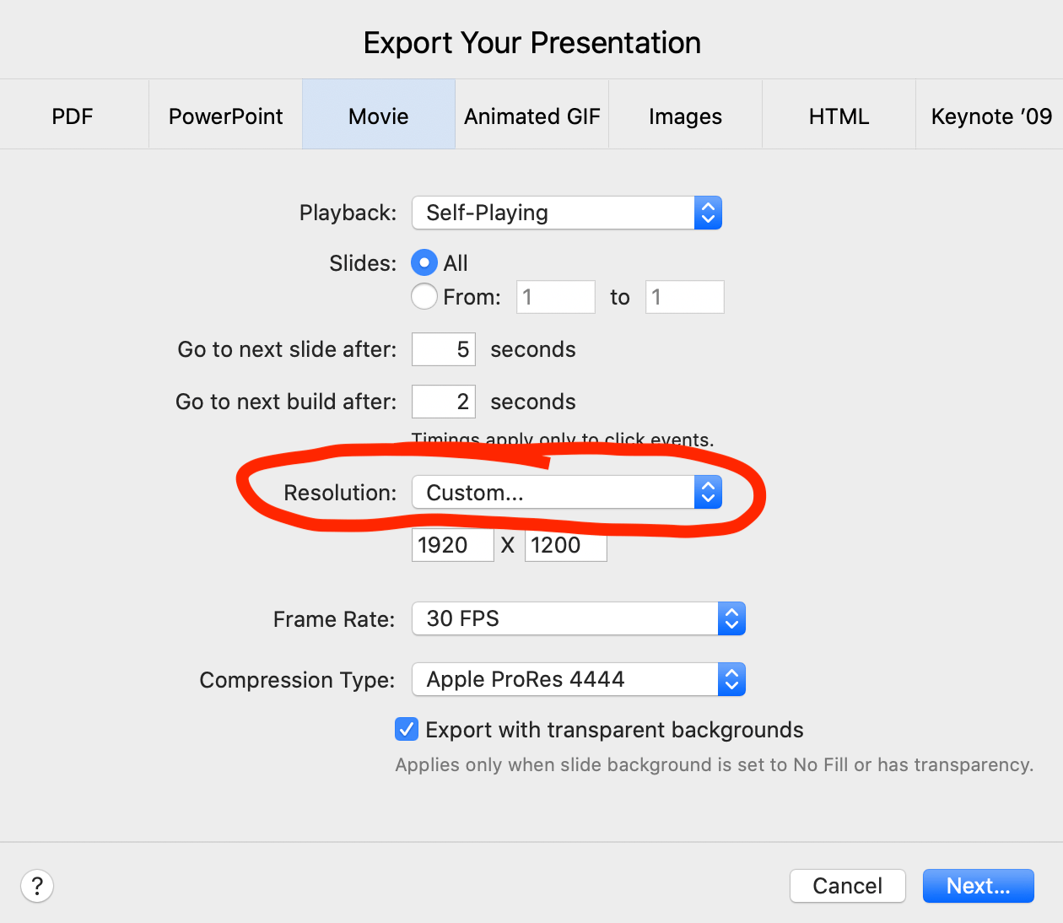Image resolution: width=1063 pixels, height=923 pixels.
Task: Open the Images export tab
Action: click(685, 115)
